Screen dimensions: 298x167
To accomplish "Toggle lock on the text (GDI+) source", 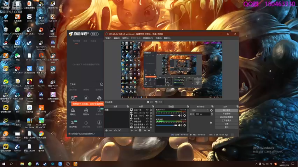I will [151, 115].
